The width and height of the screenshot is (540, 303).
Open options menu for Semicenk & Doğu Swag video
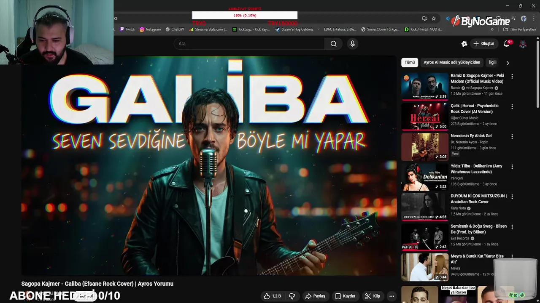point(512,227)
